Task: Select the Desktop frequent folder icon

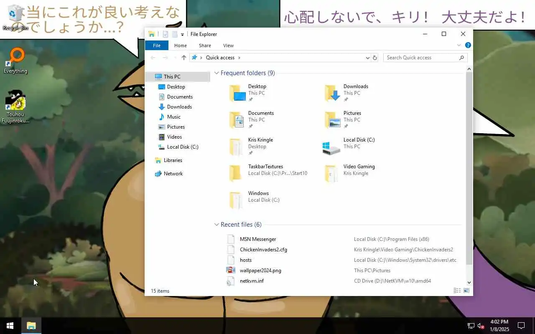Action: click(237, 93)
